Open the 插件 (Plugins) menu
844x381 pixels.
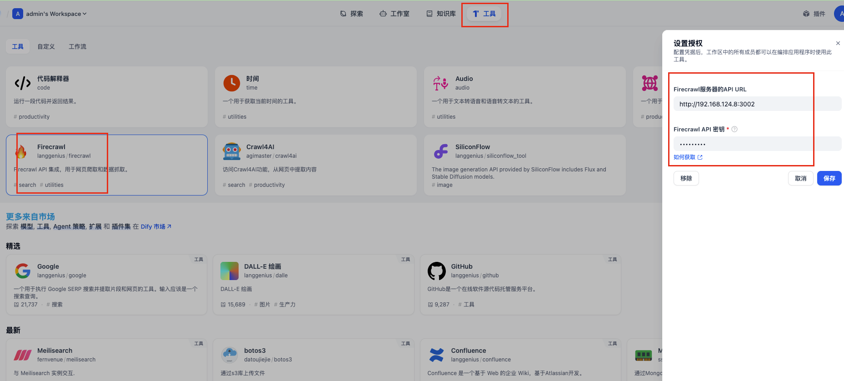click(814, 14)
